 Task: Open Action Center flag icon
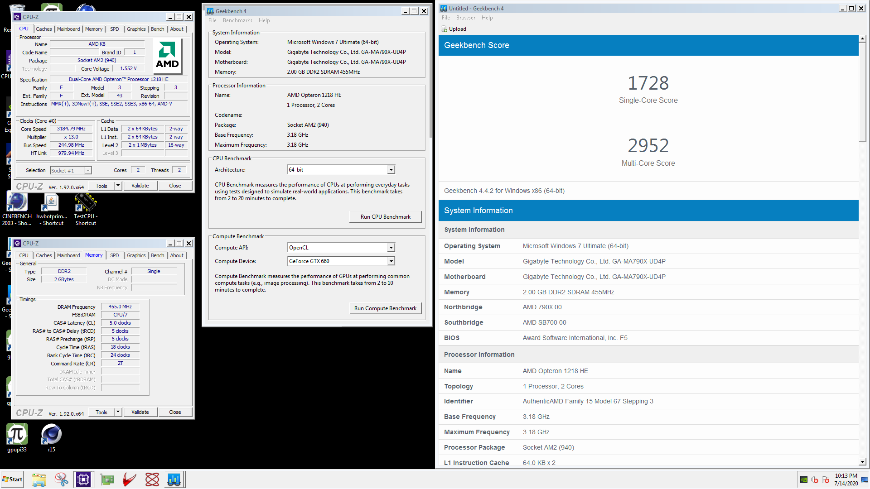[826, 479]
